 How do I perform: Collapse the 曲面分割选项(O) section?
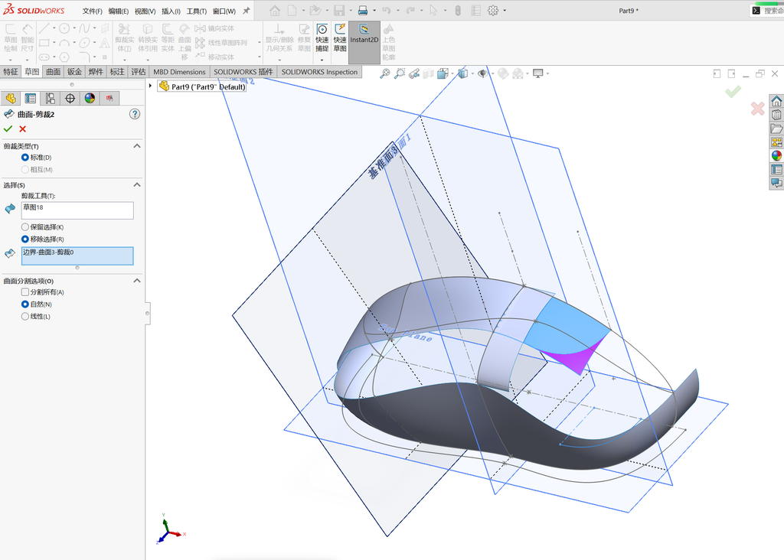pyautogui.click(x=137, y=281)
